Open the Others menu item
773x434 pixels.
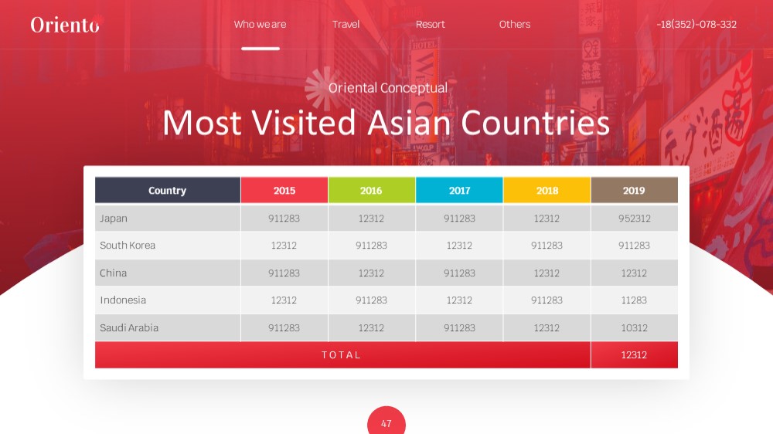[x=515, y=24]
